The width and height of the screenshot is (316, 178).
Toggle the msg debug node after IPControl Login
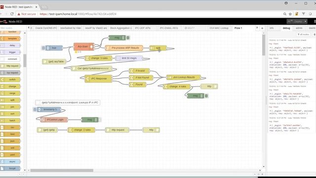[x=100, y=120]
